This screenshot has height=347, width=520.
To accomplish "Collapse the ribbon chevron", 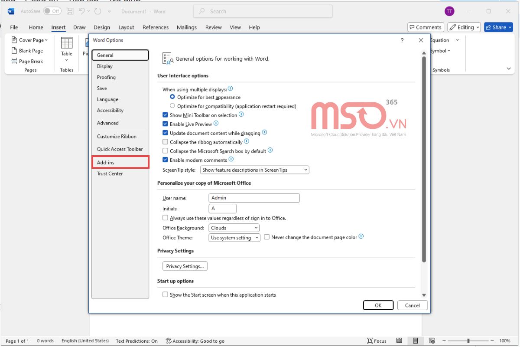I will (x=509, y=69).
